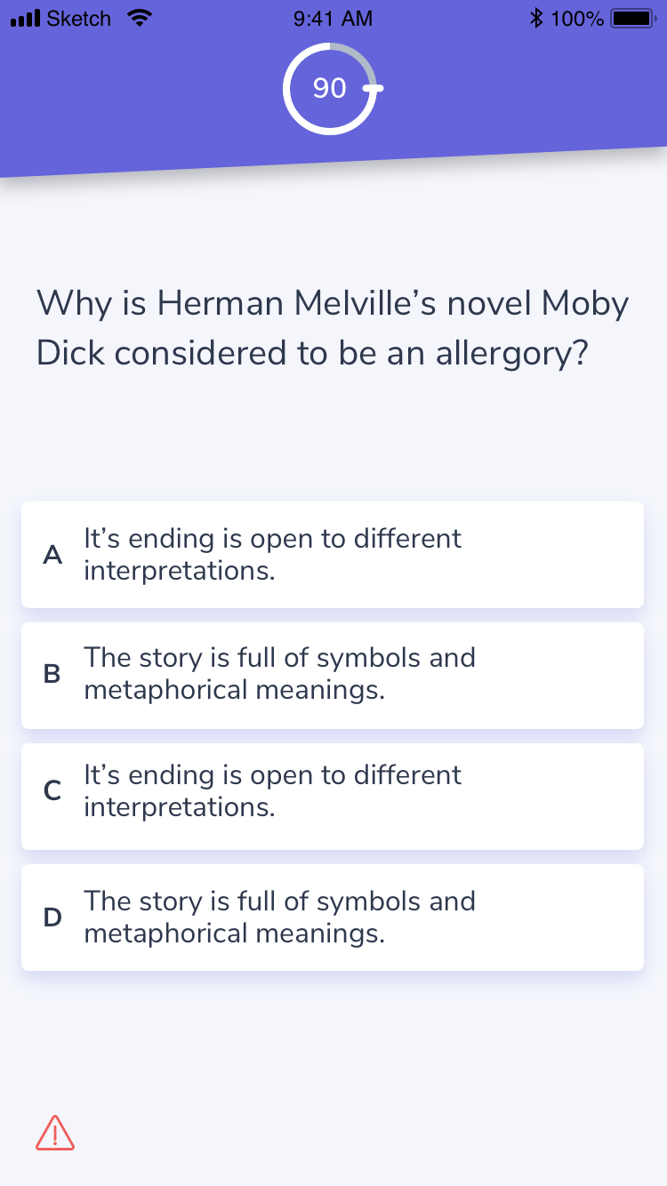This screenshot has width=667, height=1186.
Task: Tap the letter A label
Action: [x=52, y=554]
